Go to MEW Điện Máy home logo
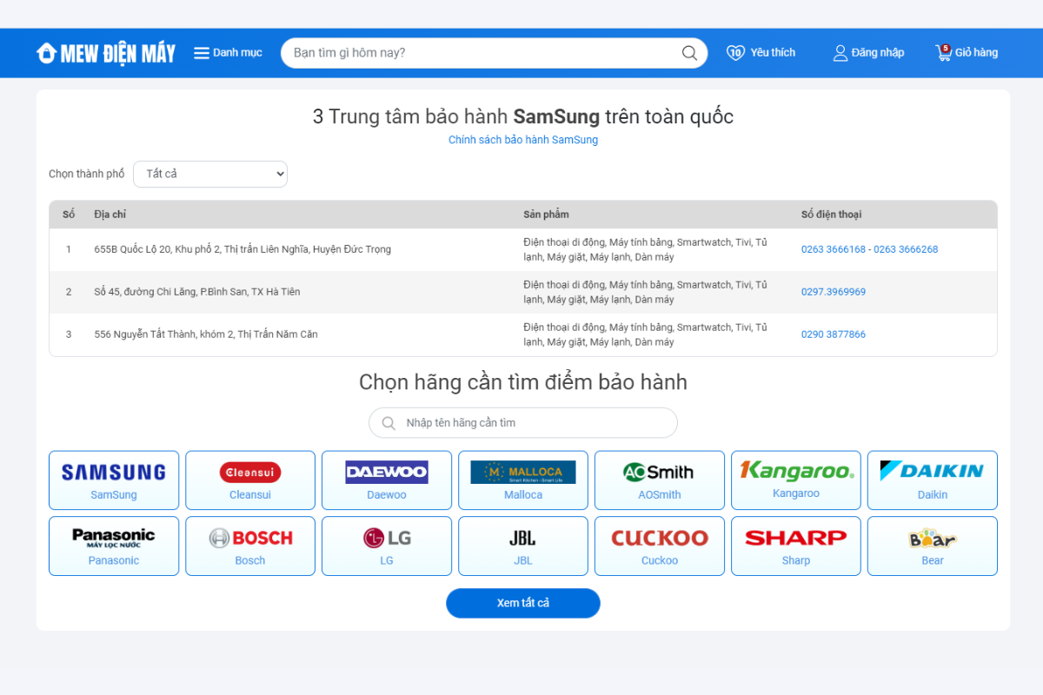 tap(106, 53)
